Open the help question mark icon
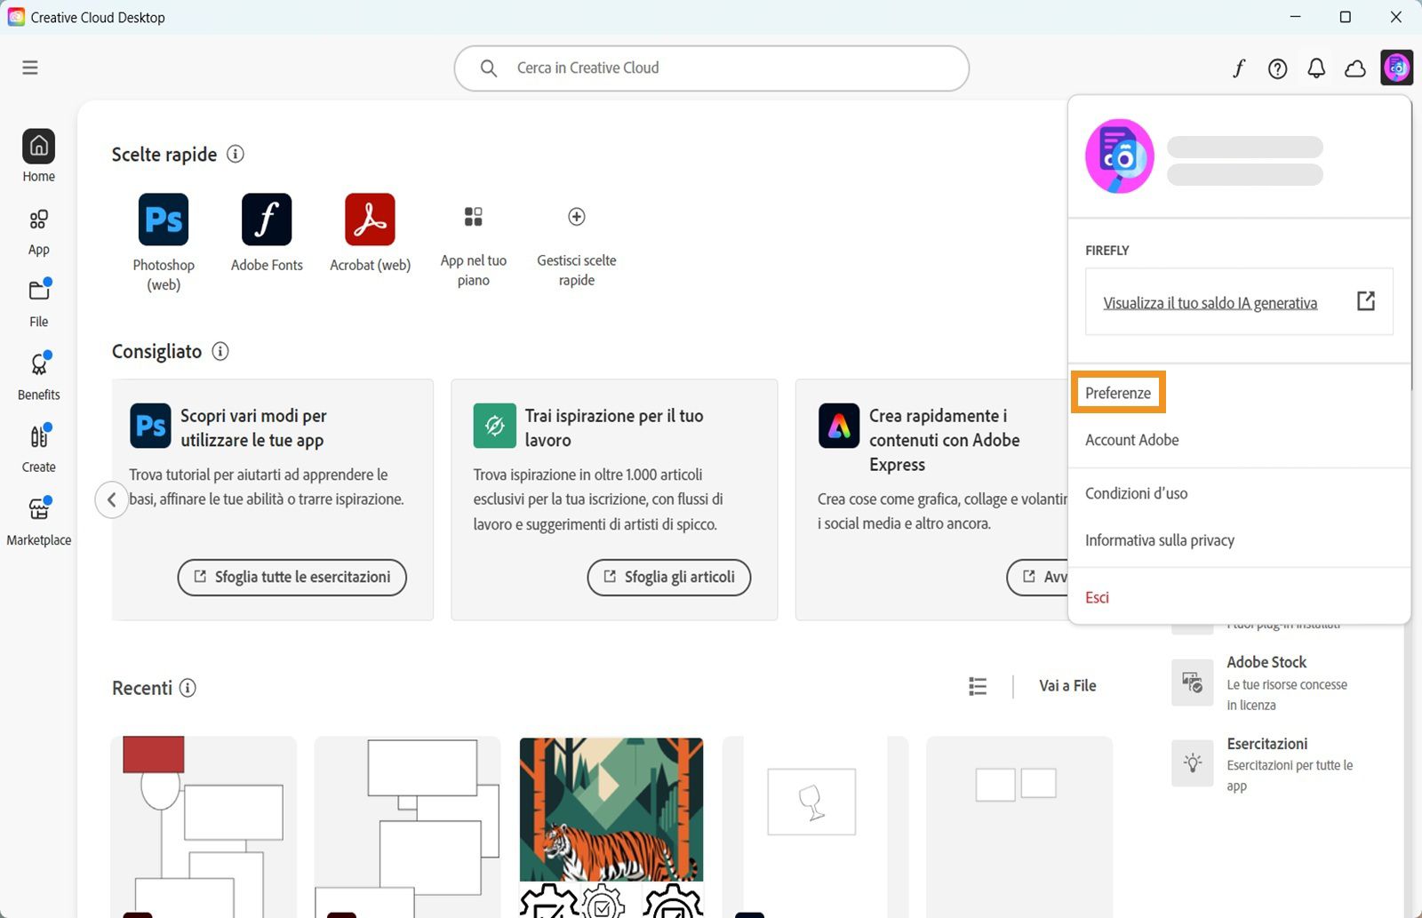The width and height of the screenshot is (1422, 918). (x=1277, y=68)
